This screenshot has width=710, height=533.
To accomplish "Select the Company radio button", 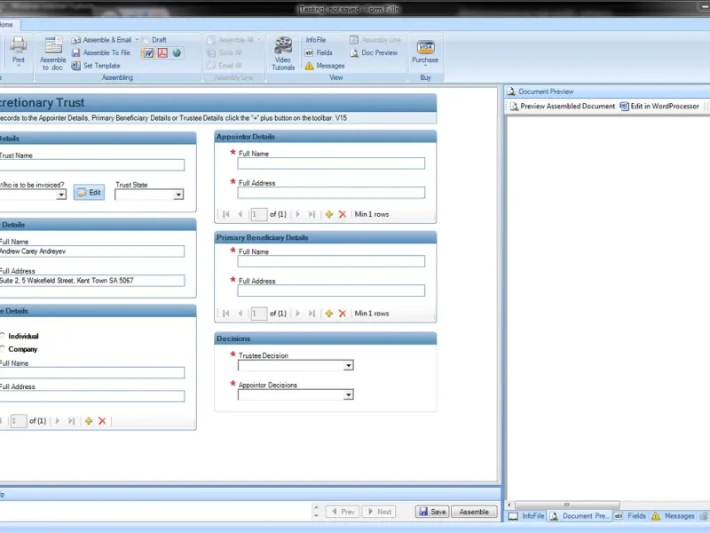I will point(3,349).
